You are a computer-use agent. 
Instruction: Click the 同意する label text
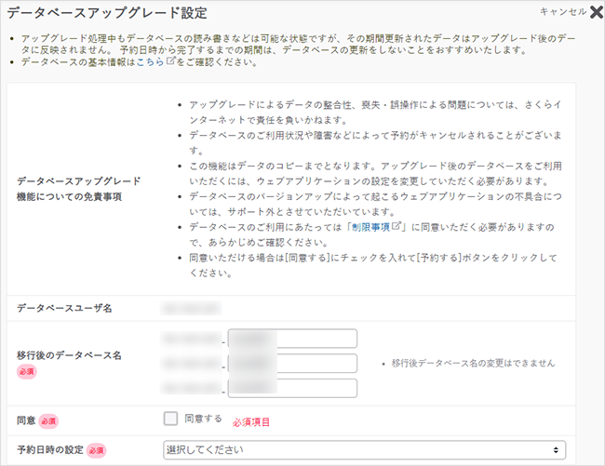[x=203, y=419]
